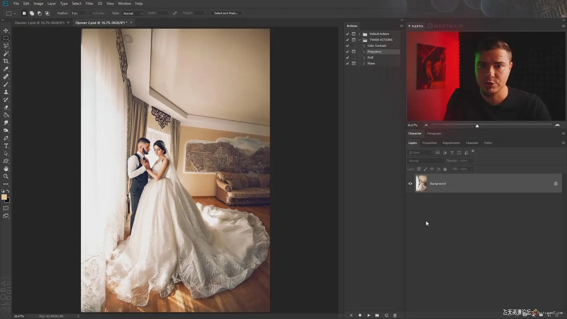Hide the Background layer
567x319 pixels.
pyautogui.click(x=410, y=183)
